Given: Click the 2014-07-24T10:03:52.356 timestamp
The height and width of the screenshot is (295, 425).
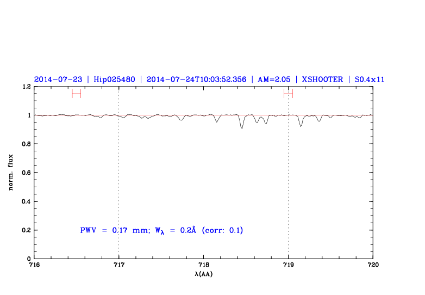Looking at the screenshot, I should 196,79.
